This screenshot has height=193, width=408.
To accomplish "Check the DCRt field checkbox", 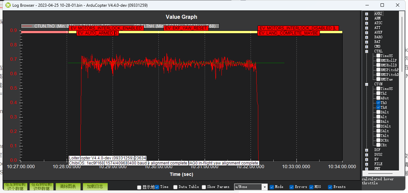I will [x=378, y=140].
